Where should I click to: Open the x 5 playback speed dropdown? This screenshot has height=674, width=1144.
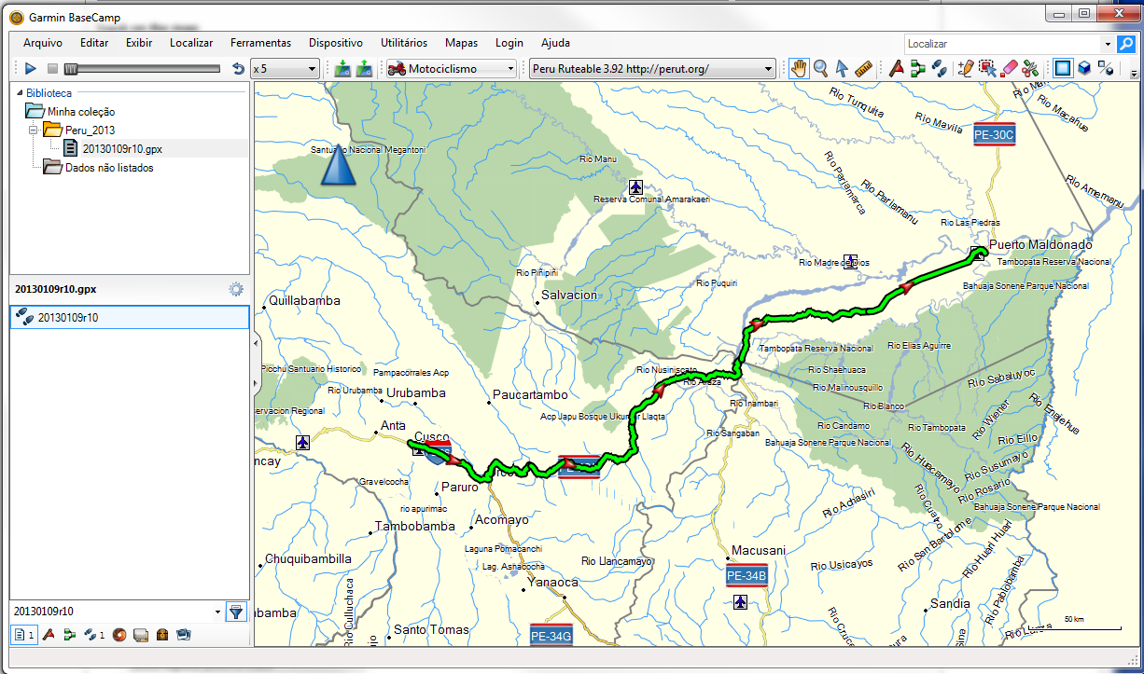285,68
